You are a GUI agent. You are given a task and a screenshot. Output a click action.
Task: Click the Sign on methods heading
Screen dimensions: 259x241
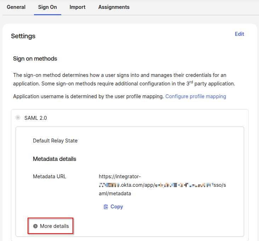(x=35, y=58)
